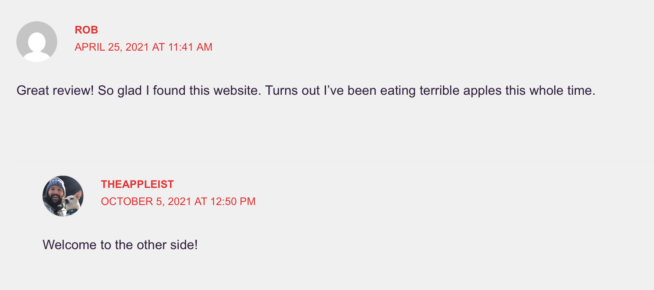Click "11:41 AM" in Rob's timestamp
The image size is (654, 290).
[x=190, y=47]
